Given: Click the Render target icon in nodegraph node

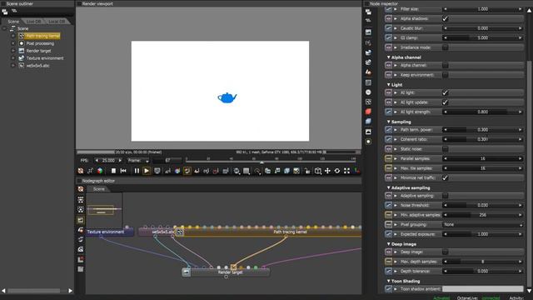Looking at the screenshot, I should 186,272.
